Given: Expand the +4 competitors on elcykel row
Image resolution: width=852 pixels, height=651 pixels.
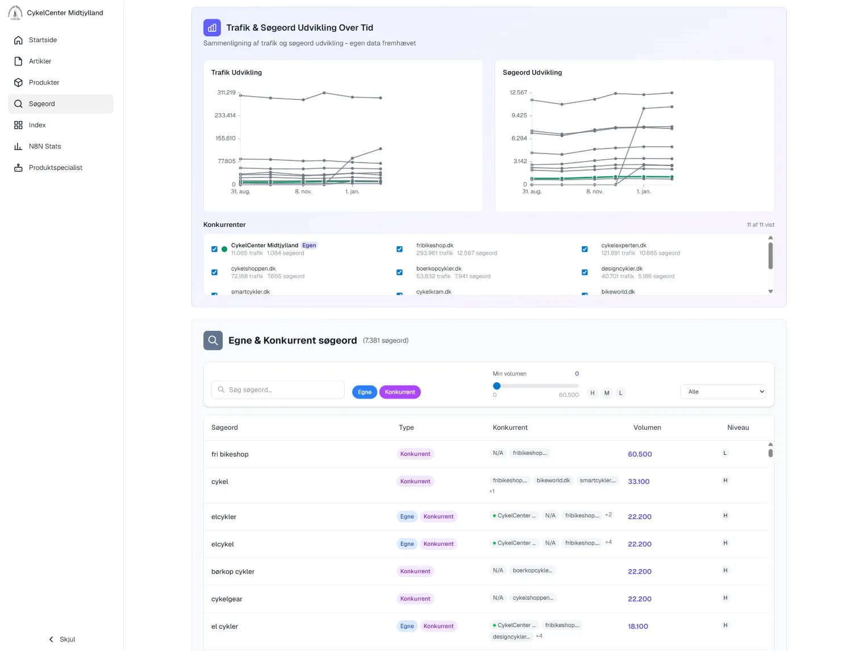Looking at the screenshot, I should point(608,542).
